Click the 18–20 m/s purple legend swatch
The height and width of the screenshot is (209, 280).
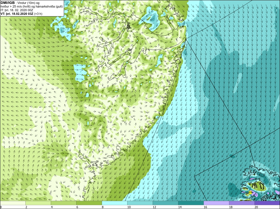pos(242,203)
